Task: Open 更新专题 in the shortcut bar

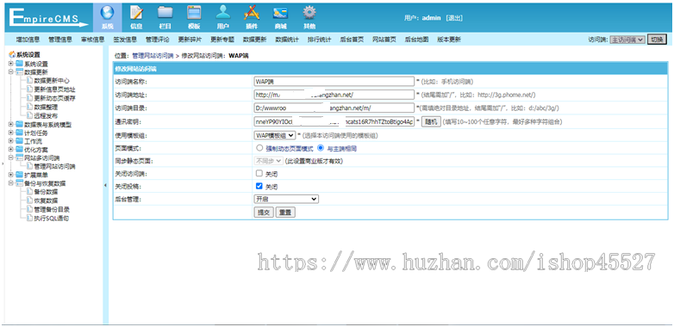Action: (x=222, y=40)
